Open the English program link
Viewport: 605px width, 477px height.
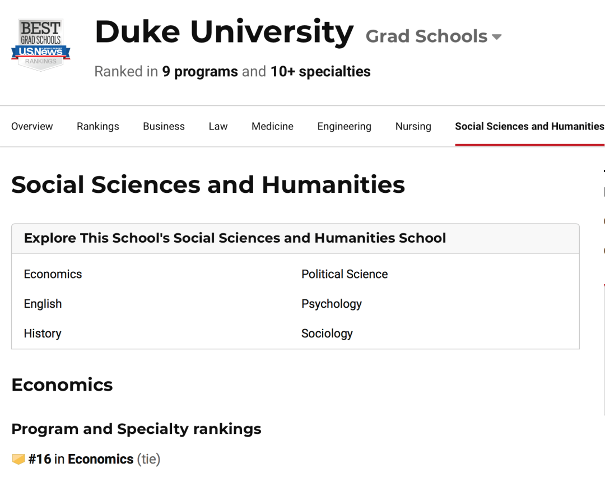click(43, 304)
